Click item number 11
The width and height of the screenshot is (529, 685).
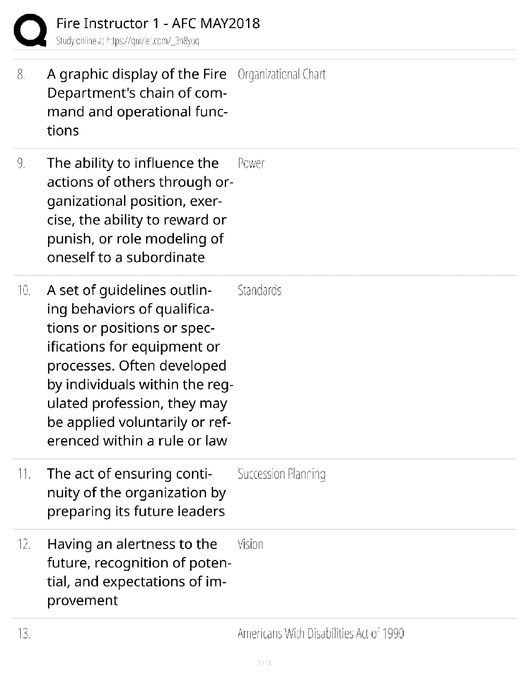pos(24,474)
